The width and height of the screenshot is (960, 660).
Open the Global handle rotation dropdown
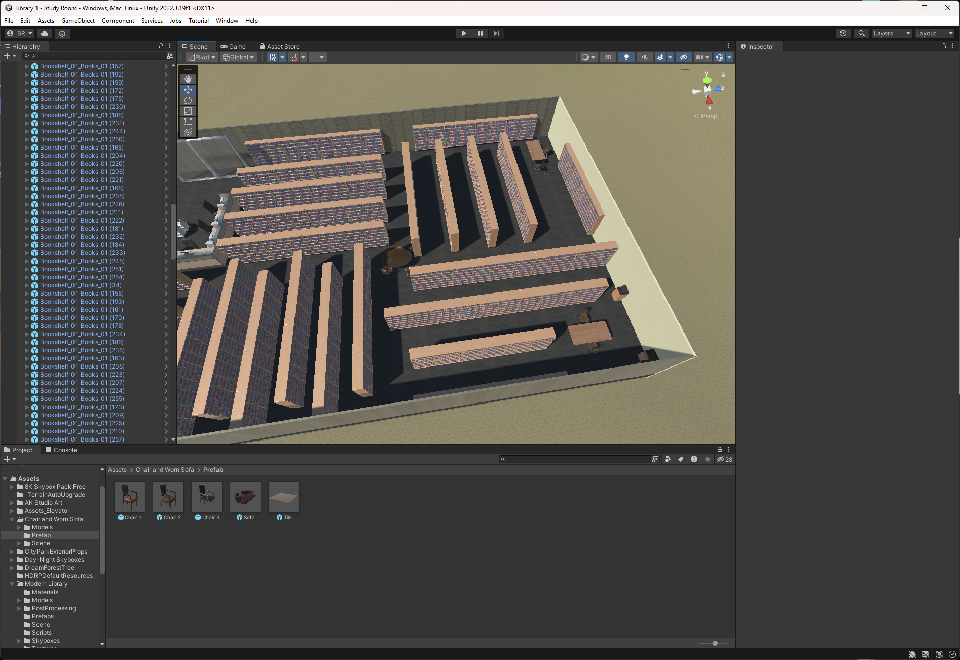(238, 57)
